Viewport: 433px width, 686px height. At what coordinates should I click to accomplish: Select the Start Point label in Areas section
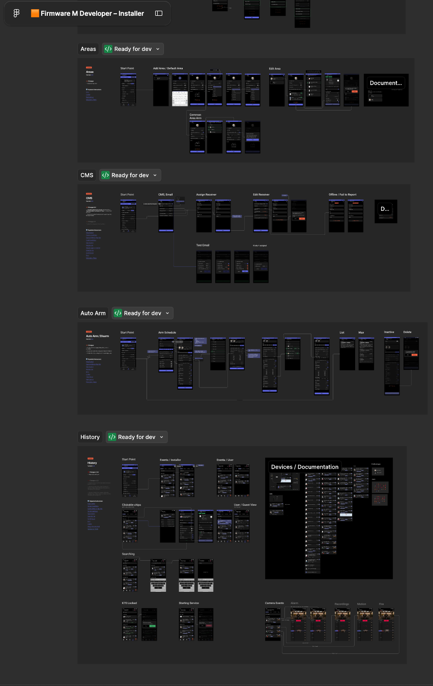(127, 68)
